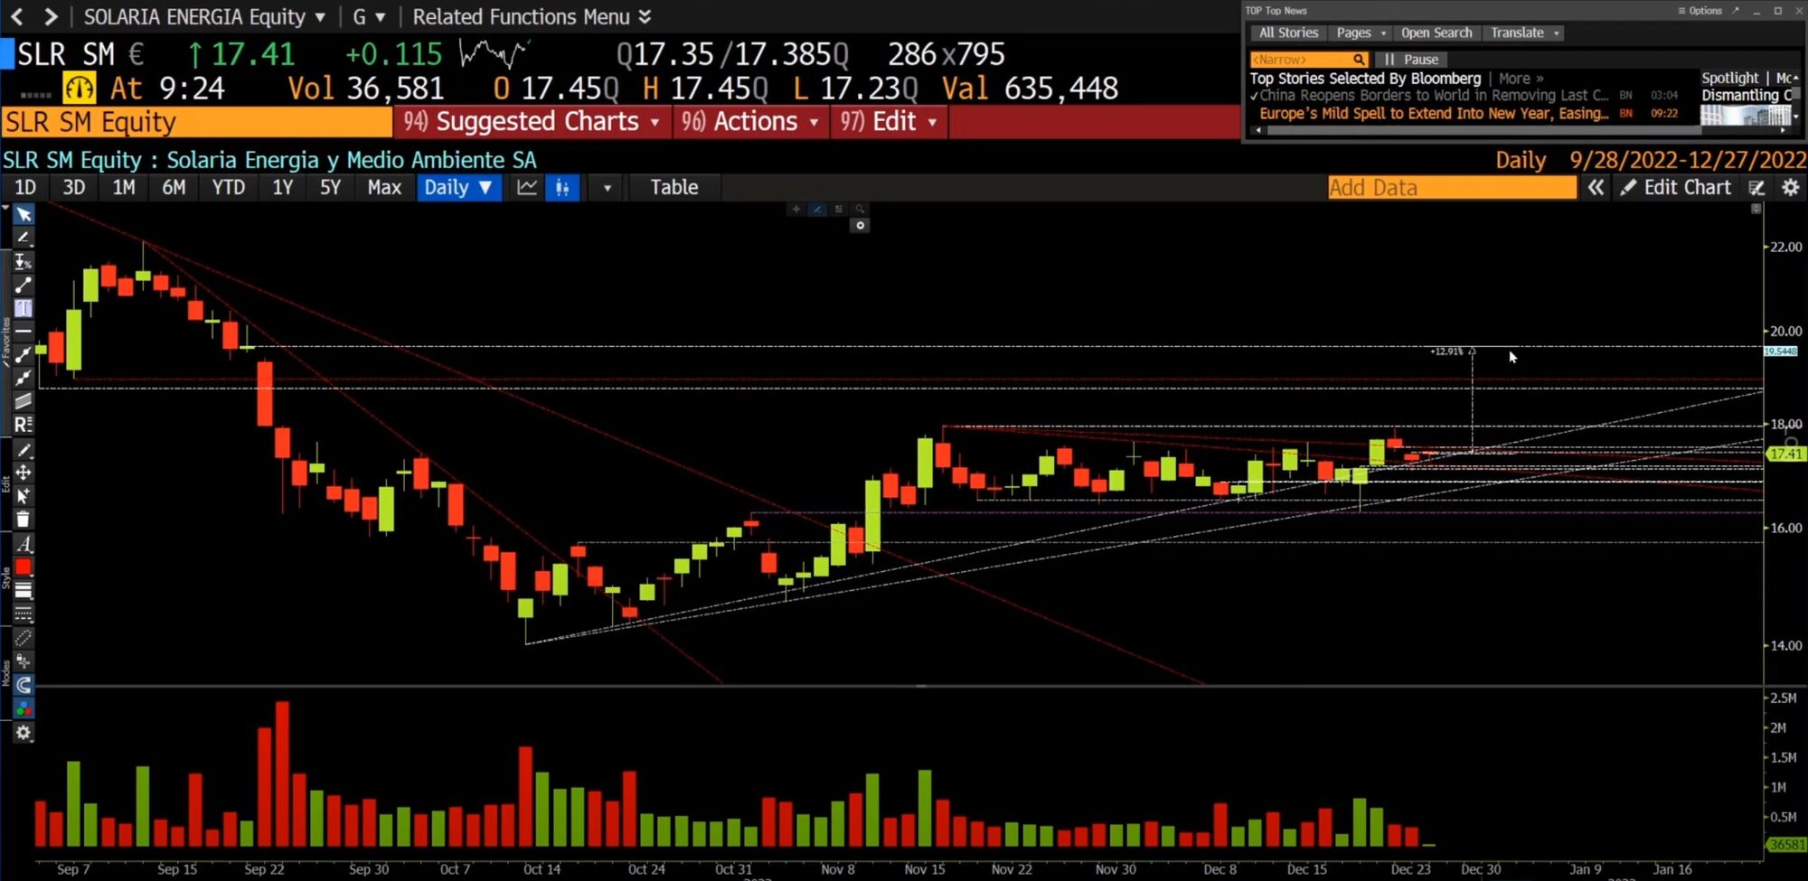Set chart range to 6M
The height and width of the screenshot is (881, 1808).
(174, 187)
